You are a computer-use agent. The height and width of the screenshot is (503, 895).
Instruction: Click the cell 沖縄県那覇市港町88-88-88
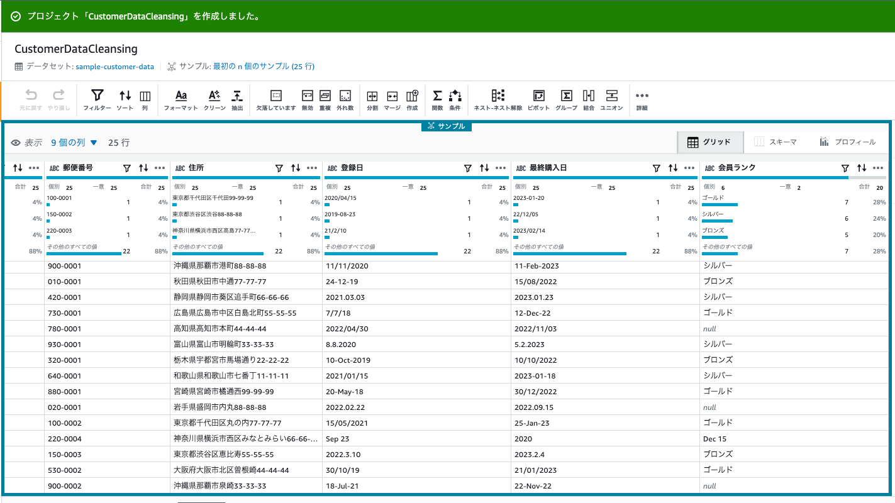pos(246,266)
